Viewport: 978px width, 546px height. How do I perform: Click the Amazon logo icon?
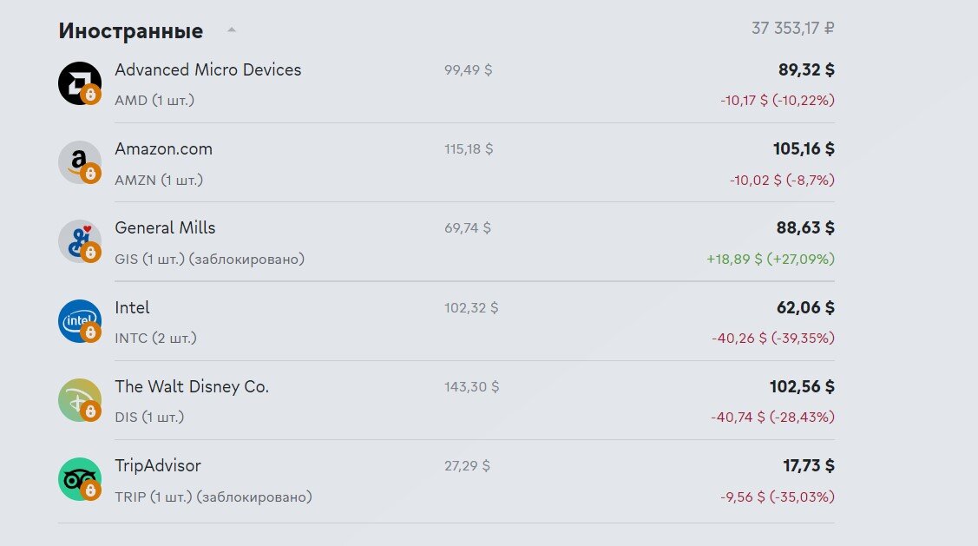point(79,162)
